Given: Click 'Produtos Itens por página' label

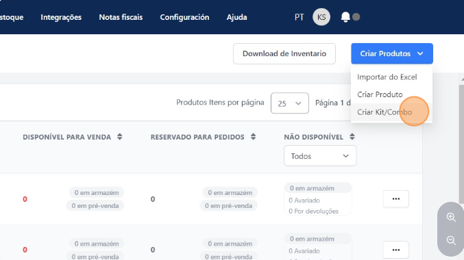Looking at the screenshot, I should [x=220, y=103].
